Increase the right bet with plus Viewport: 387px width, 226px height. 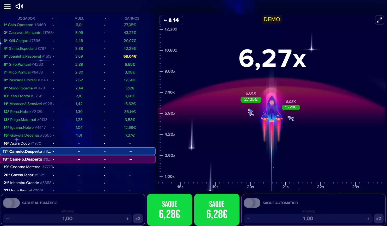coord(368,219)
